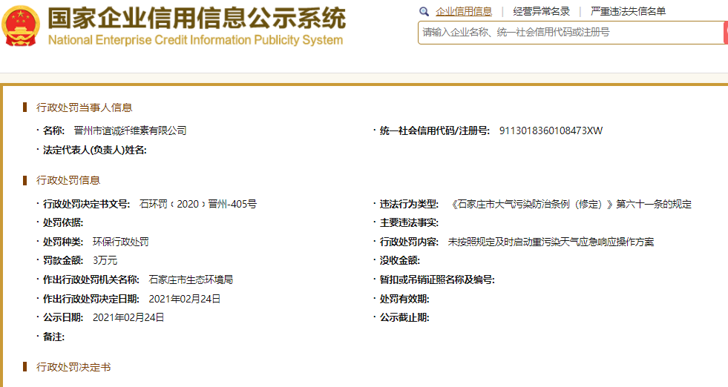The image size is (728, 387).
Task: Click the 备注 label
Action: tap(54, 337)
